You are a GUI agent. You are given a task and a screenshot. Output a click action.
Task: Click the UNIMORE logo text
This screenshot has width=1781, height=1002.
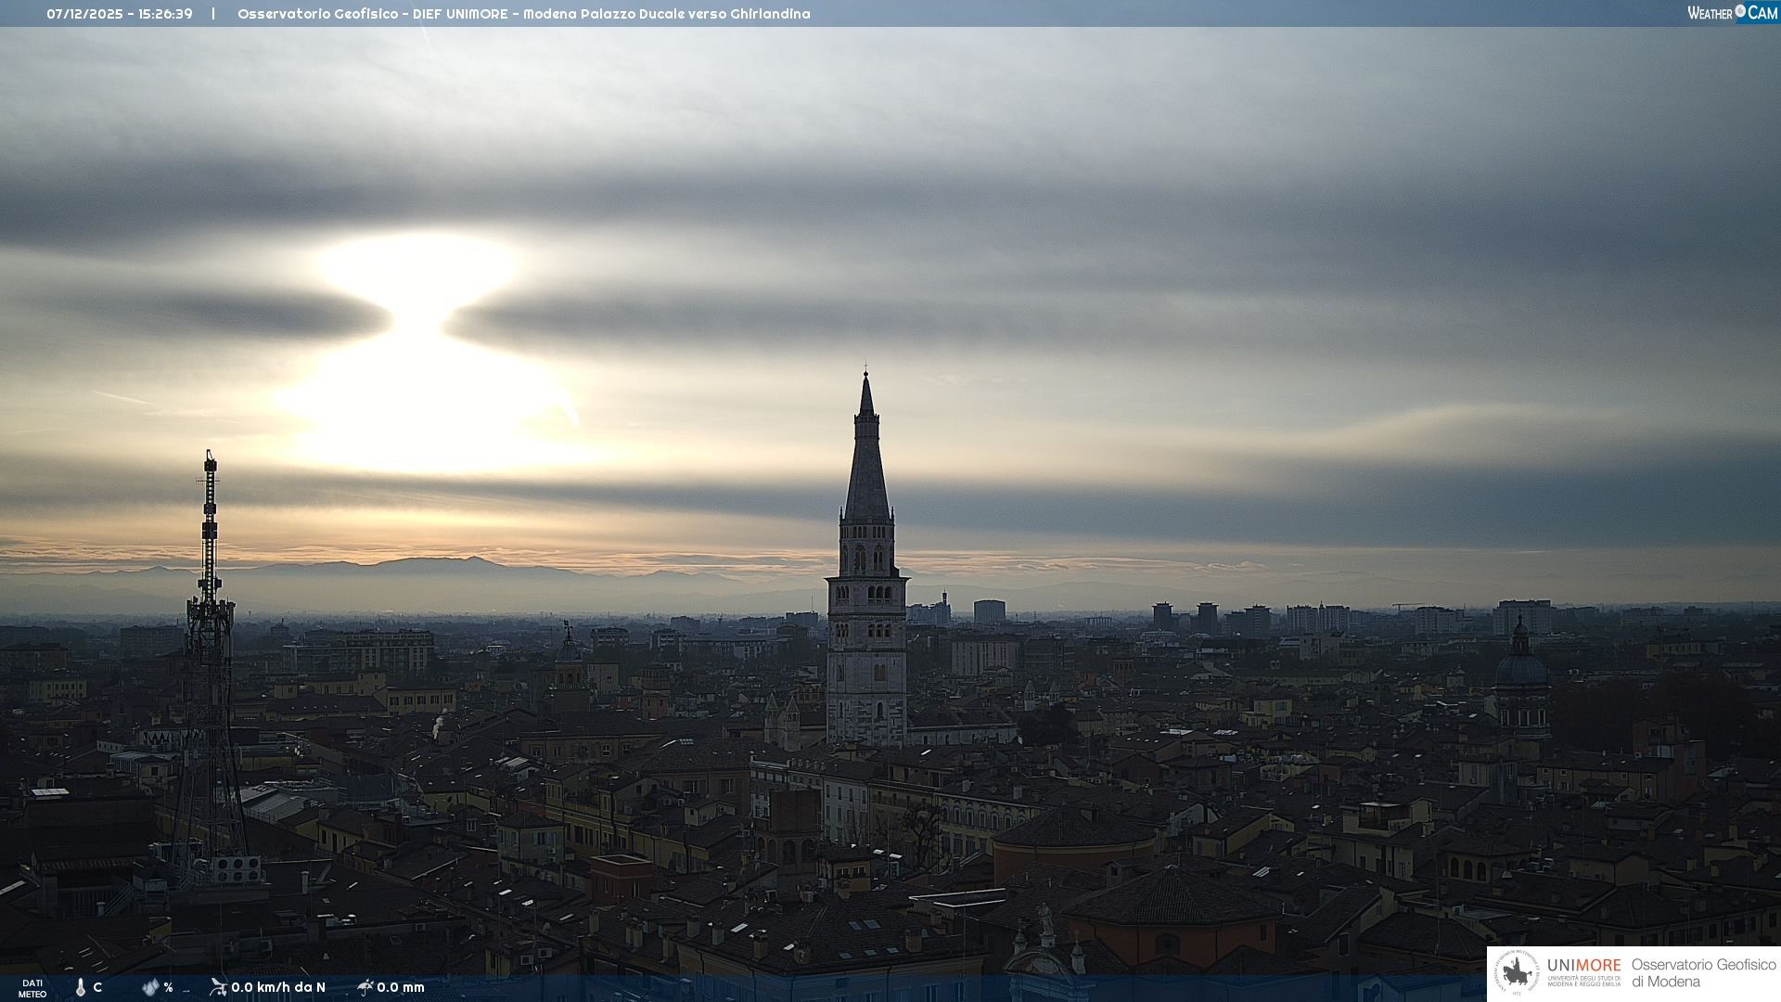point(1583,966)
